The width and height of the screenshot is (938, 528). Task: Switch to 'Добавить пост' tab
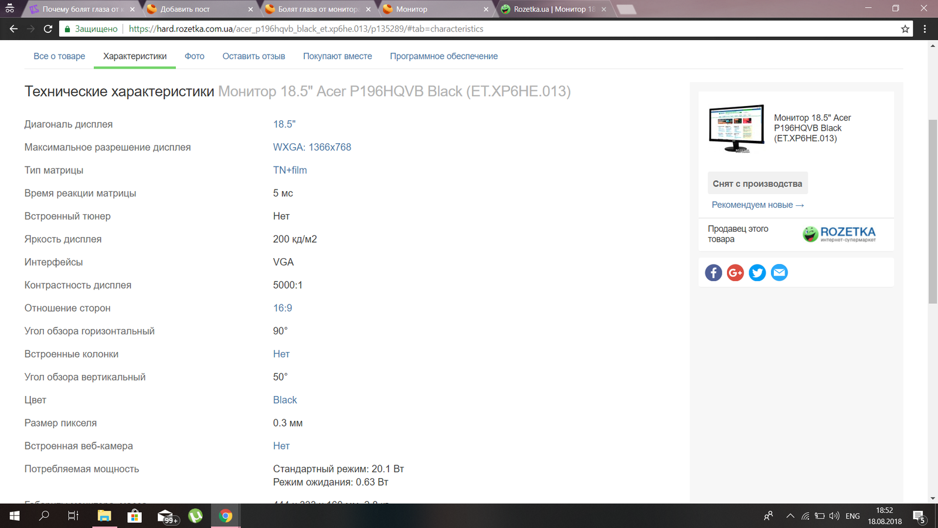(x=199, y=9)
